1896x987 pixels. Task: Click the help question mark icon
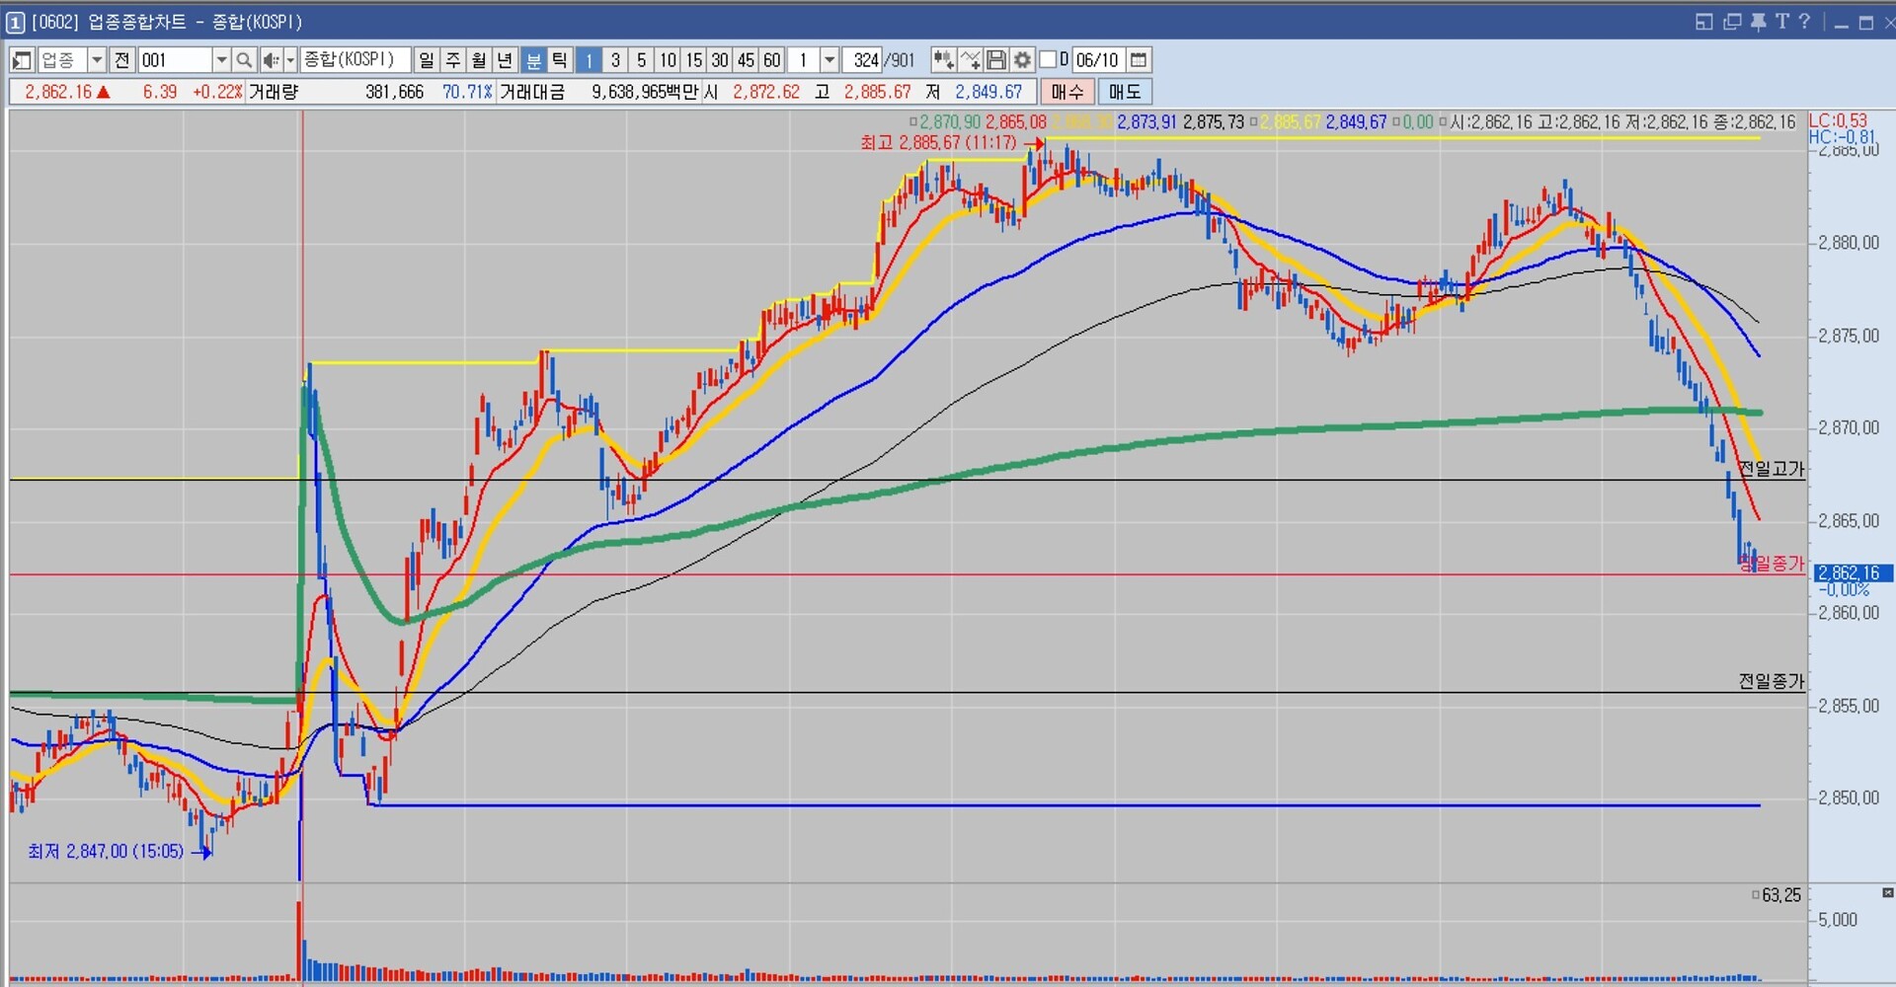(1804, 22)
